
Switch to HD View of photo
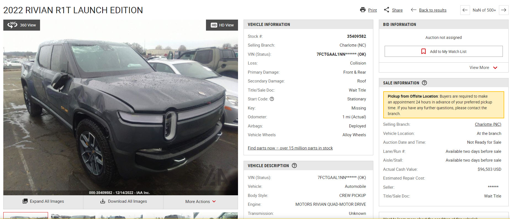click(222, 25)
